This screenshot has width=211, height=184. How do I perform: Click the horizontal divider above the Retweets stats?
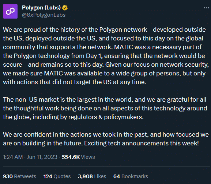point(106,167)
